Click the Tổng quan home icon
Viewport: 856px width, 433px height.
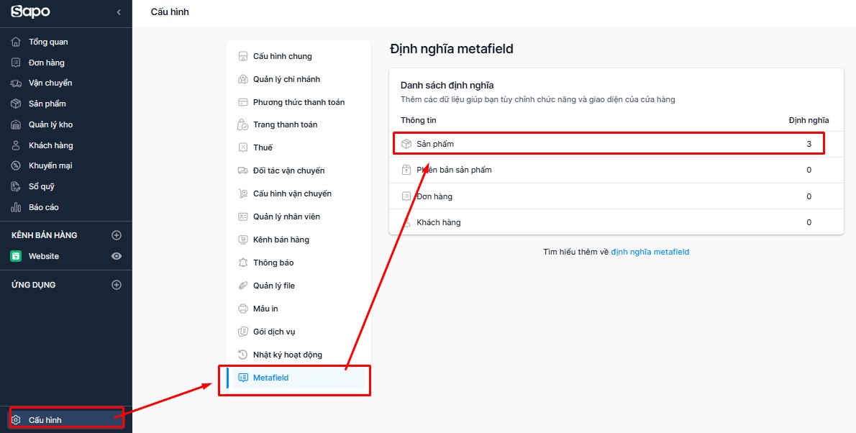click(17, 42)
